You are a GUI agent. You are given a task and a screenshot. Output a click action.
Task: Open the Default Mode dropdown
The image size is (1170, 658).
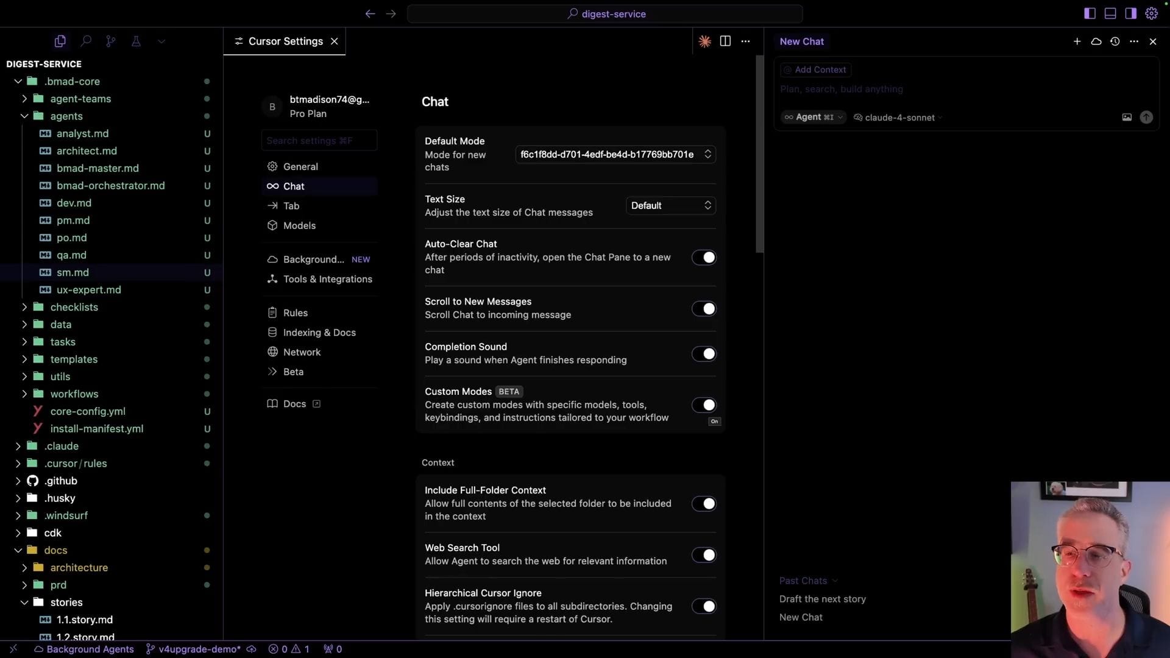pos(615,155)
